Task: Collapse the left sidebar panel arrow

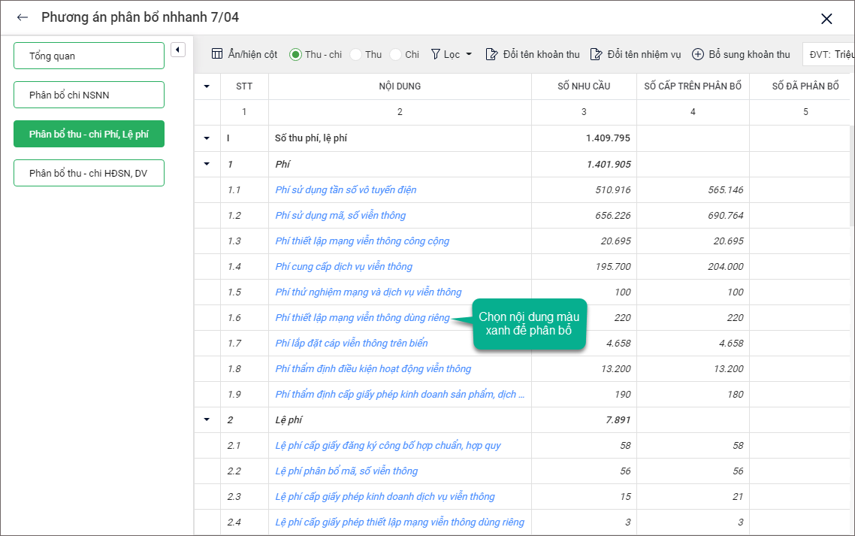Action: click(x=177, y=50)
